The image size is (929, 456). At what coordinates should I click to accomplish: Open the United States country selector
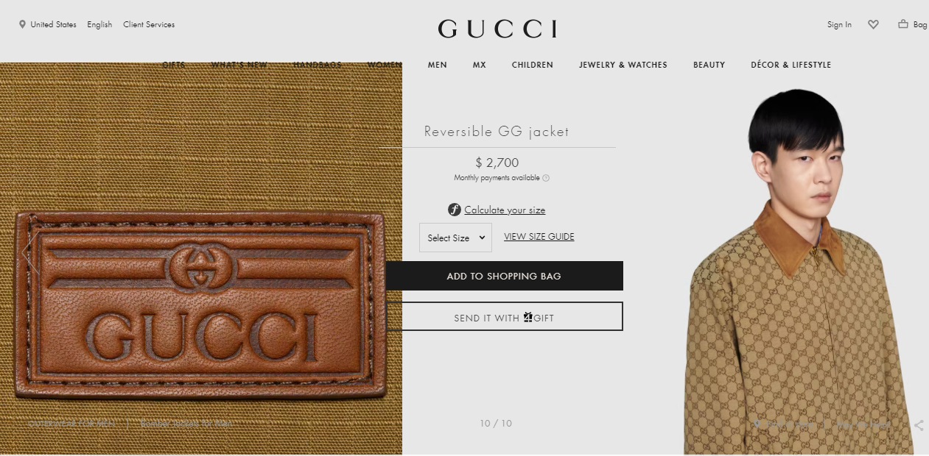pyautogui.click(x=53, y=24)
